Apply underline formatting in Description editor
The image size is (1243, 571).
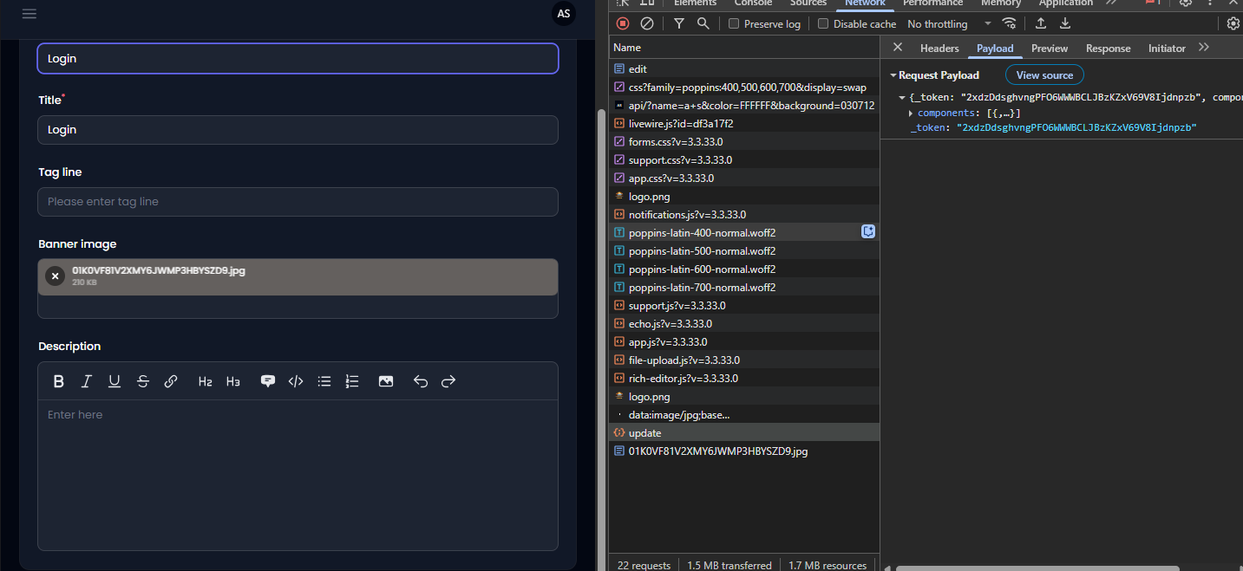pyautogui.click(x=114, y=381)
